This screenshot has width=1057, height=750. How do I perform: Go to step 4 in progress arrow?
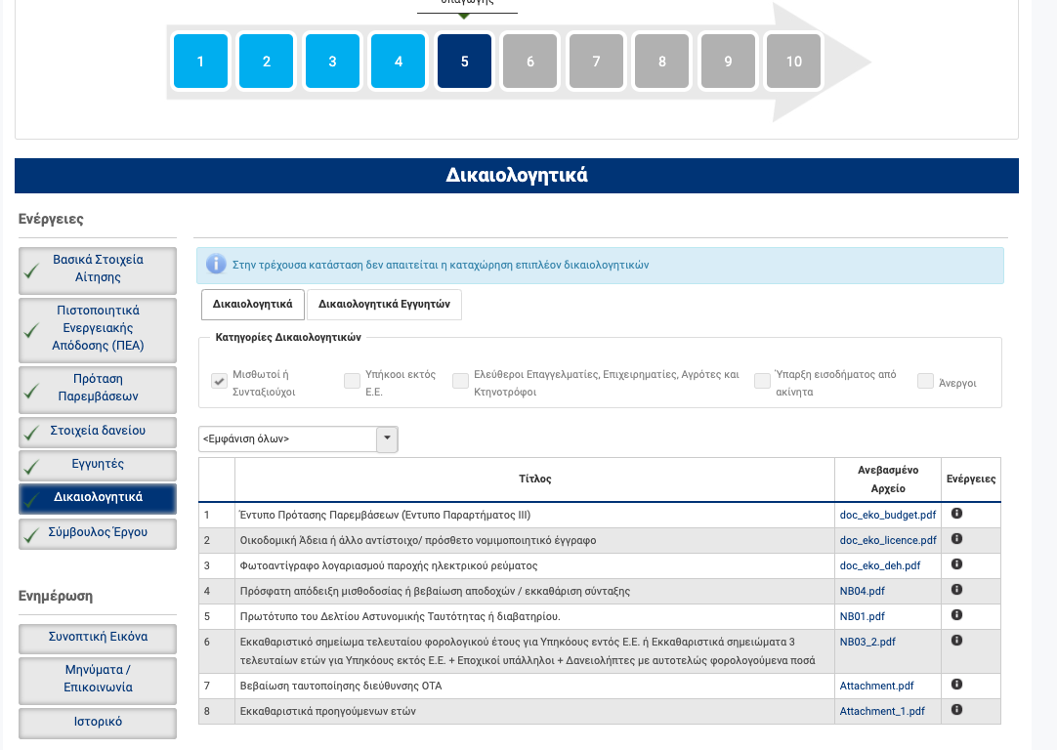(399, 62)
